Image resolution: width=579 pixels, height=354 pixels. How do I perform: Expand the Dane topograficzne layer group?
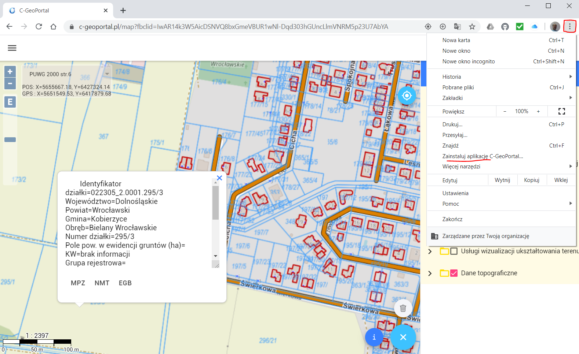click(430, 273)
